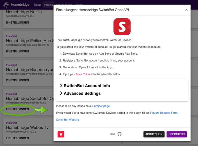The width and height of the screenshot is (198, 146).
Task: Open the GitHub repository icon
Action: click(x=120, y=134)
